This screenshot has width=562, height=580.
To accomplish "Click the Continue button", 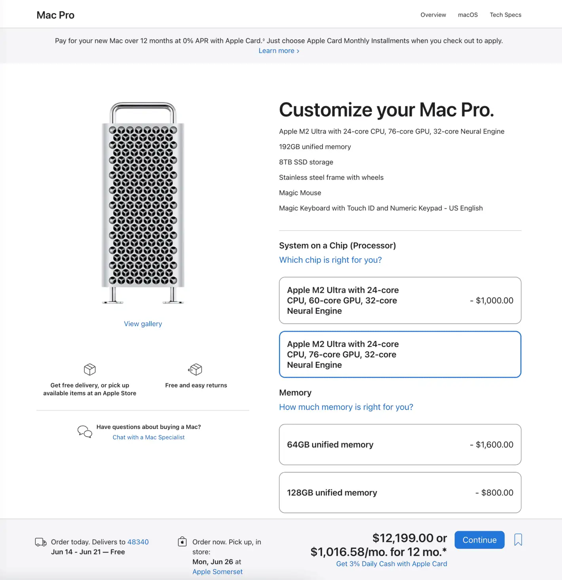I will tap(479, 540).
